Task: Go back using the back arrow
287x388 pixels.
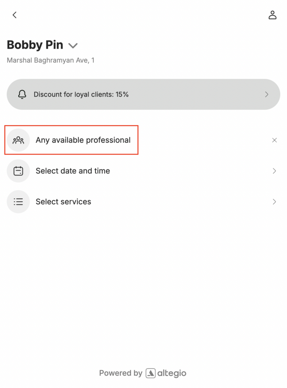Action: click(x=14, y=15)
